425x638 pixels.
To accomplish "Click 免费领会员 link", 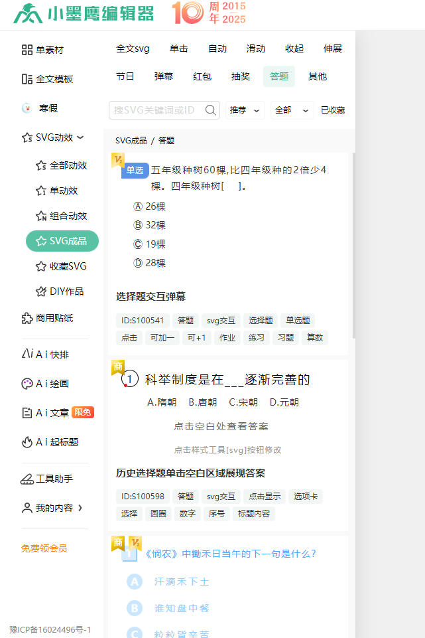I will (44, 548).
